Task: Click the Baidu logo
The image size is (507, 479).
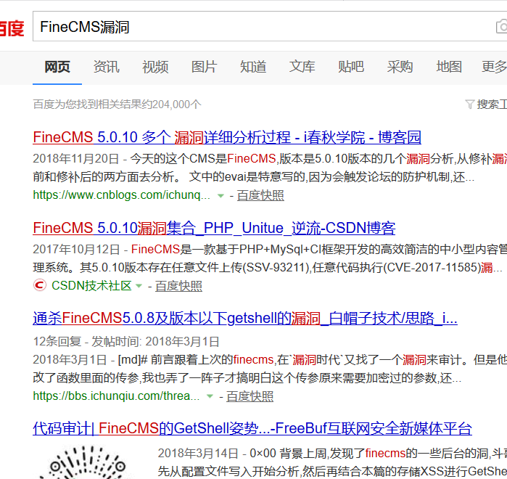Action: click(12, 28)
